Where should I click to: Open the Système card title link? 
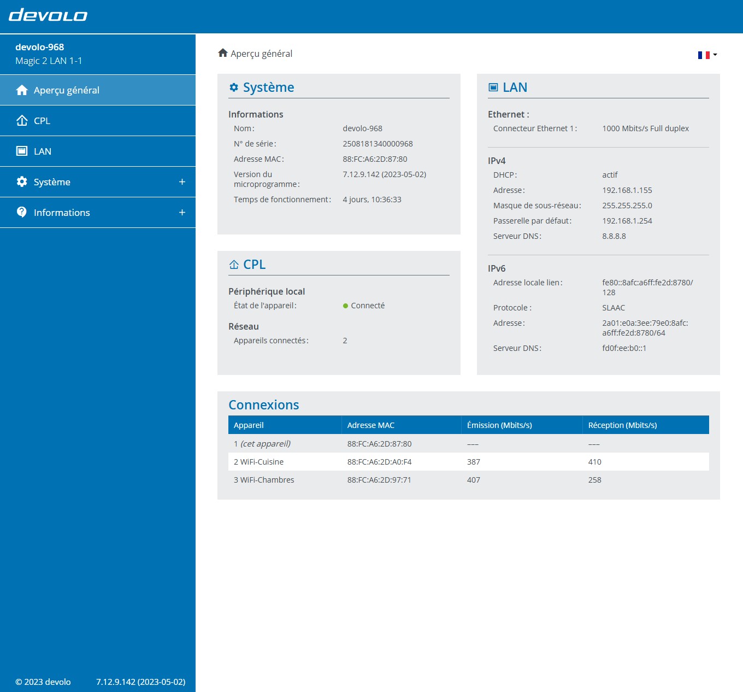[268, 87]
